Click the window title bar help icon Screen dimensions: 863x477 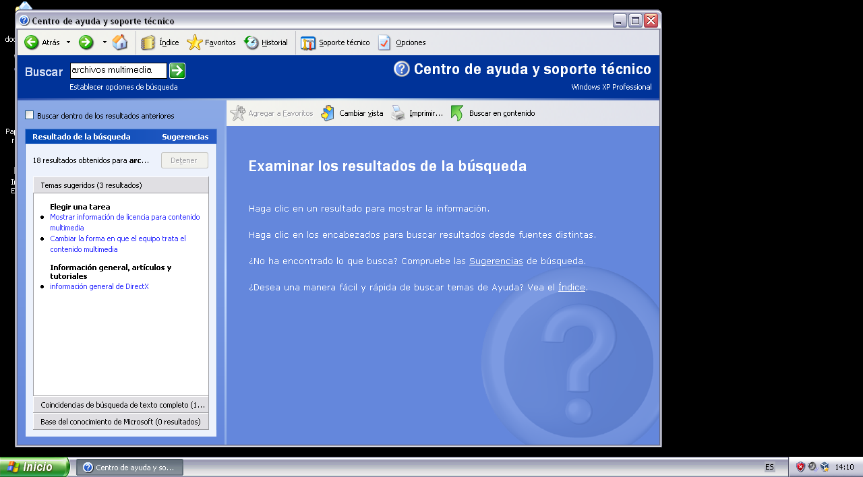[x=24, y=21]
